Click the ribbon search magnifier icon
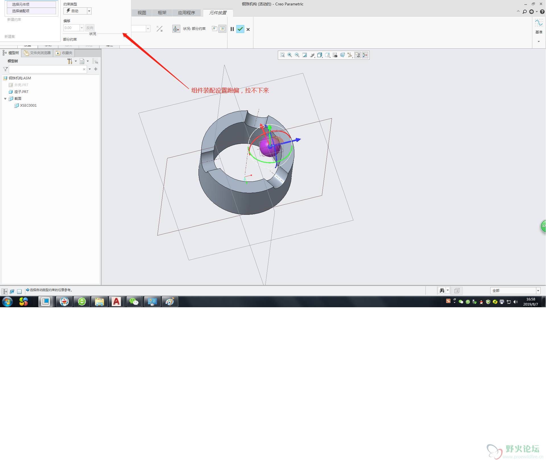This screenshot has width=546, height=462. (525, 12)
